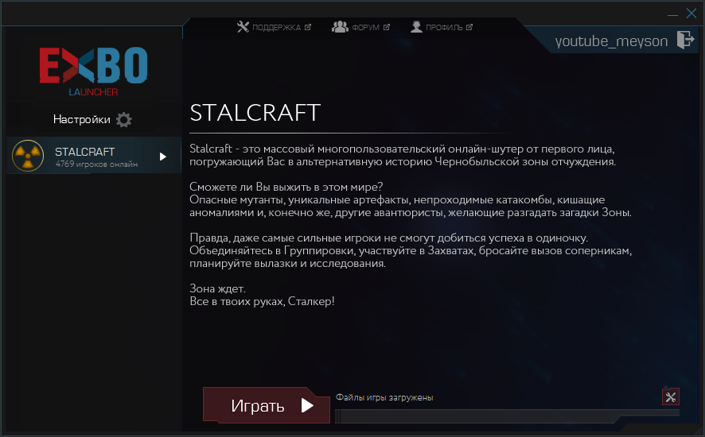Click 'Зона ждет.' text line
The height and width of the screenshot is (437, 705).
217,288
